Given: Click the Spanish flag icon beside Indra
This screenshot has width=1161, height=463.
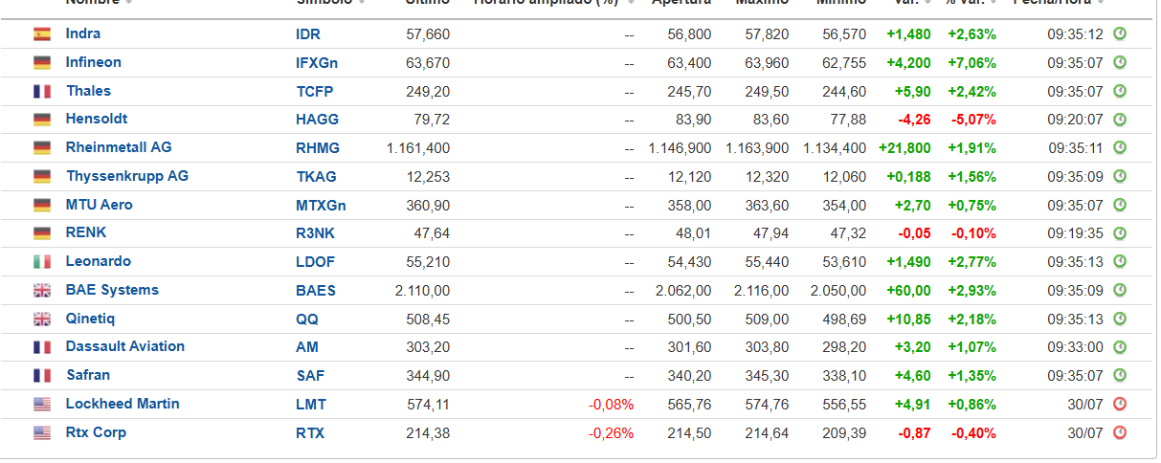Looking at the screenshot, I should [42, 34].
